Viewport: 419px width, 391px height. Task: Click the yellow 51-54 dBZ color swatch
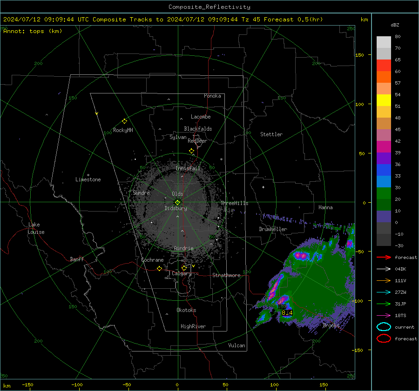(384, 100)
